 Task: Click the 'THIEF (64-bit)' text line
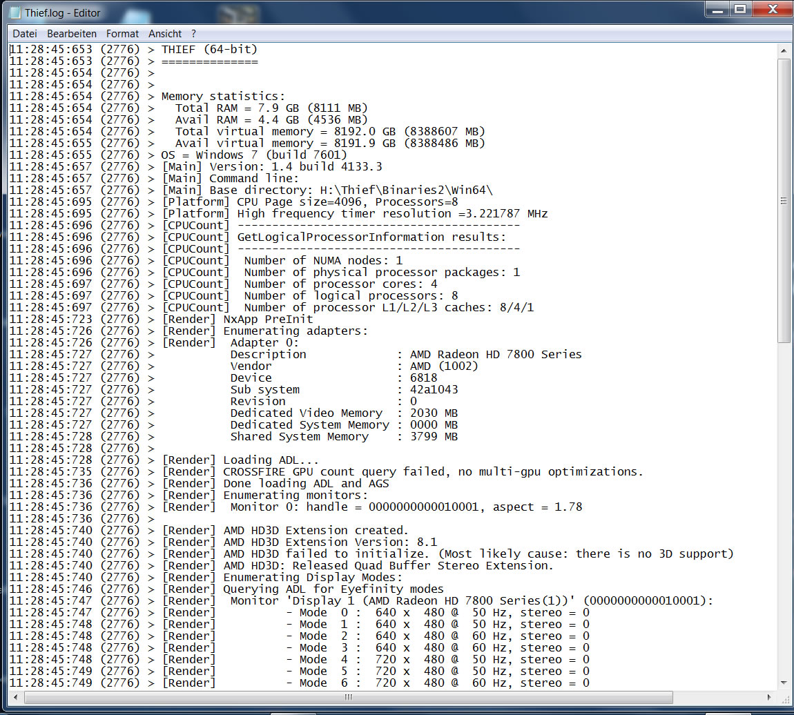coord(209,50)
